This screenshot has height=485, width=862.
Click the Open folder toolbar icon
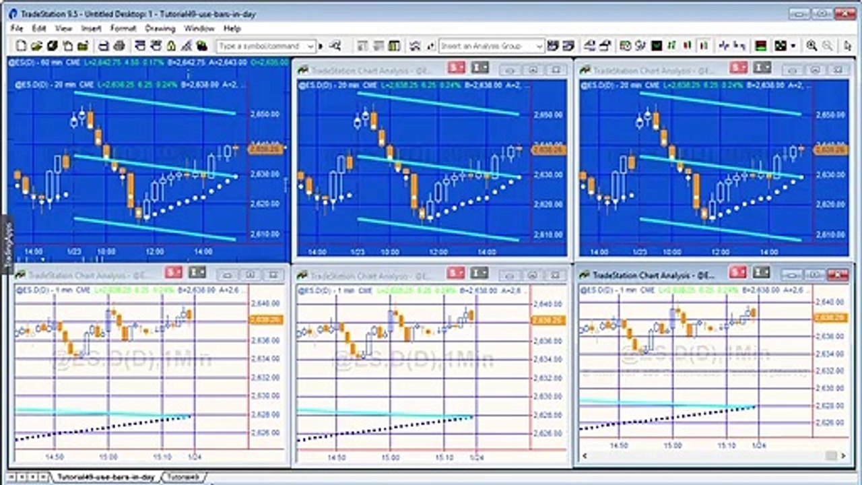pos(36,46)
